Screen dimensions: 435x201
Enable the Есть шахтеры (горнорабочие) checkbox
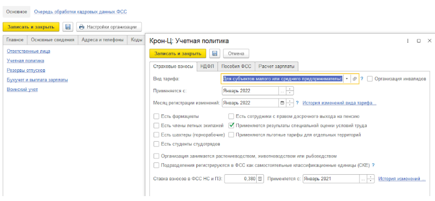pyautogui.click(x=156, y=135)
